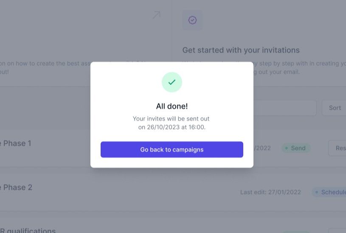Click the Res… button in Phase 1 row
This screenshot has width=346, height=233.
tap(338, 148)
